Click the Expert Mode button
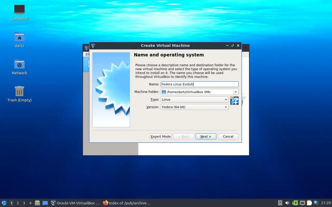Image resolution: width=332 pixels, height=207 pixels. 161,137
